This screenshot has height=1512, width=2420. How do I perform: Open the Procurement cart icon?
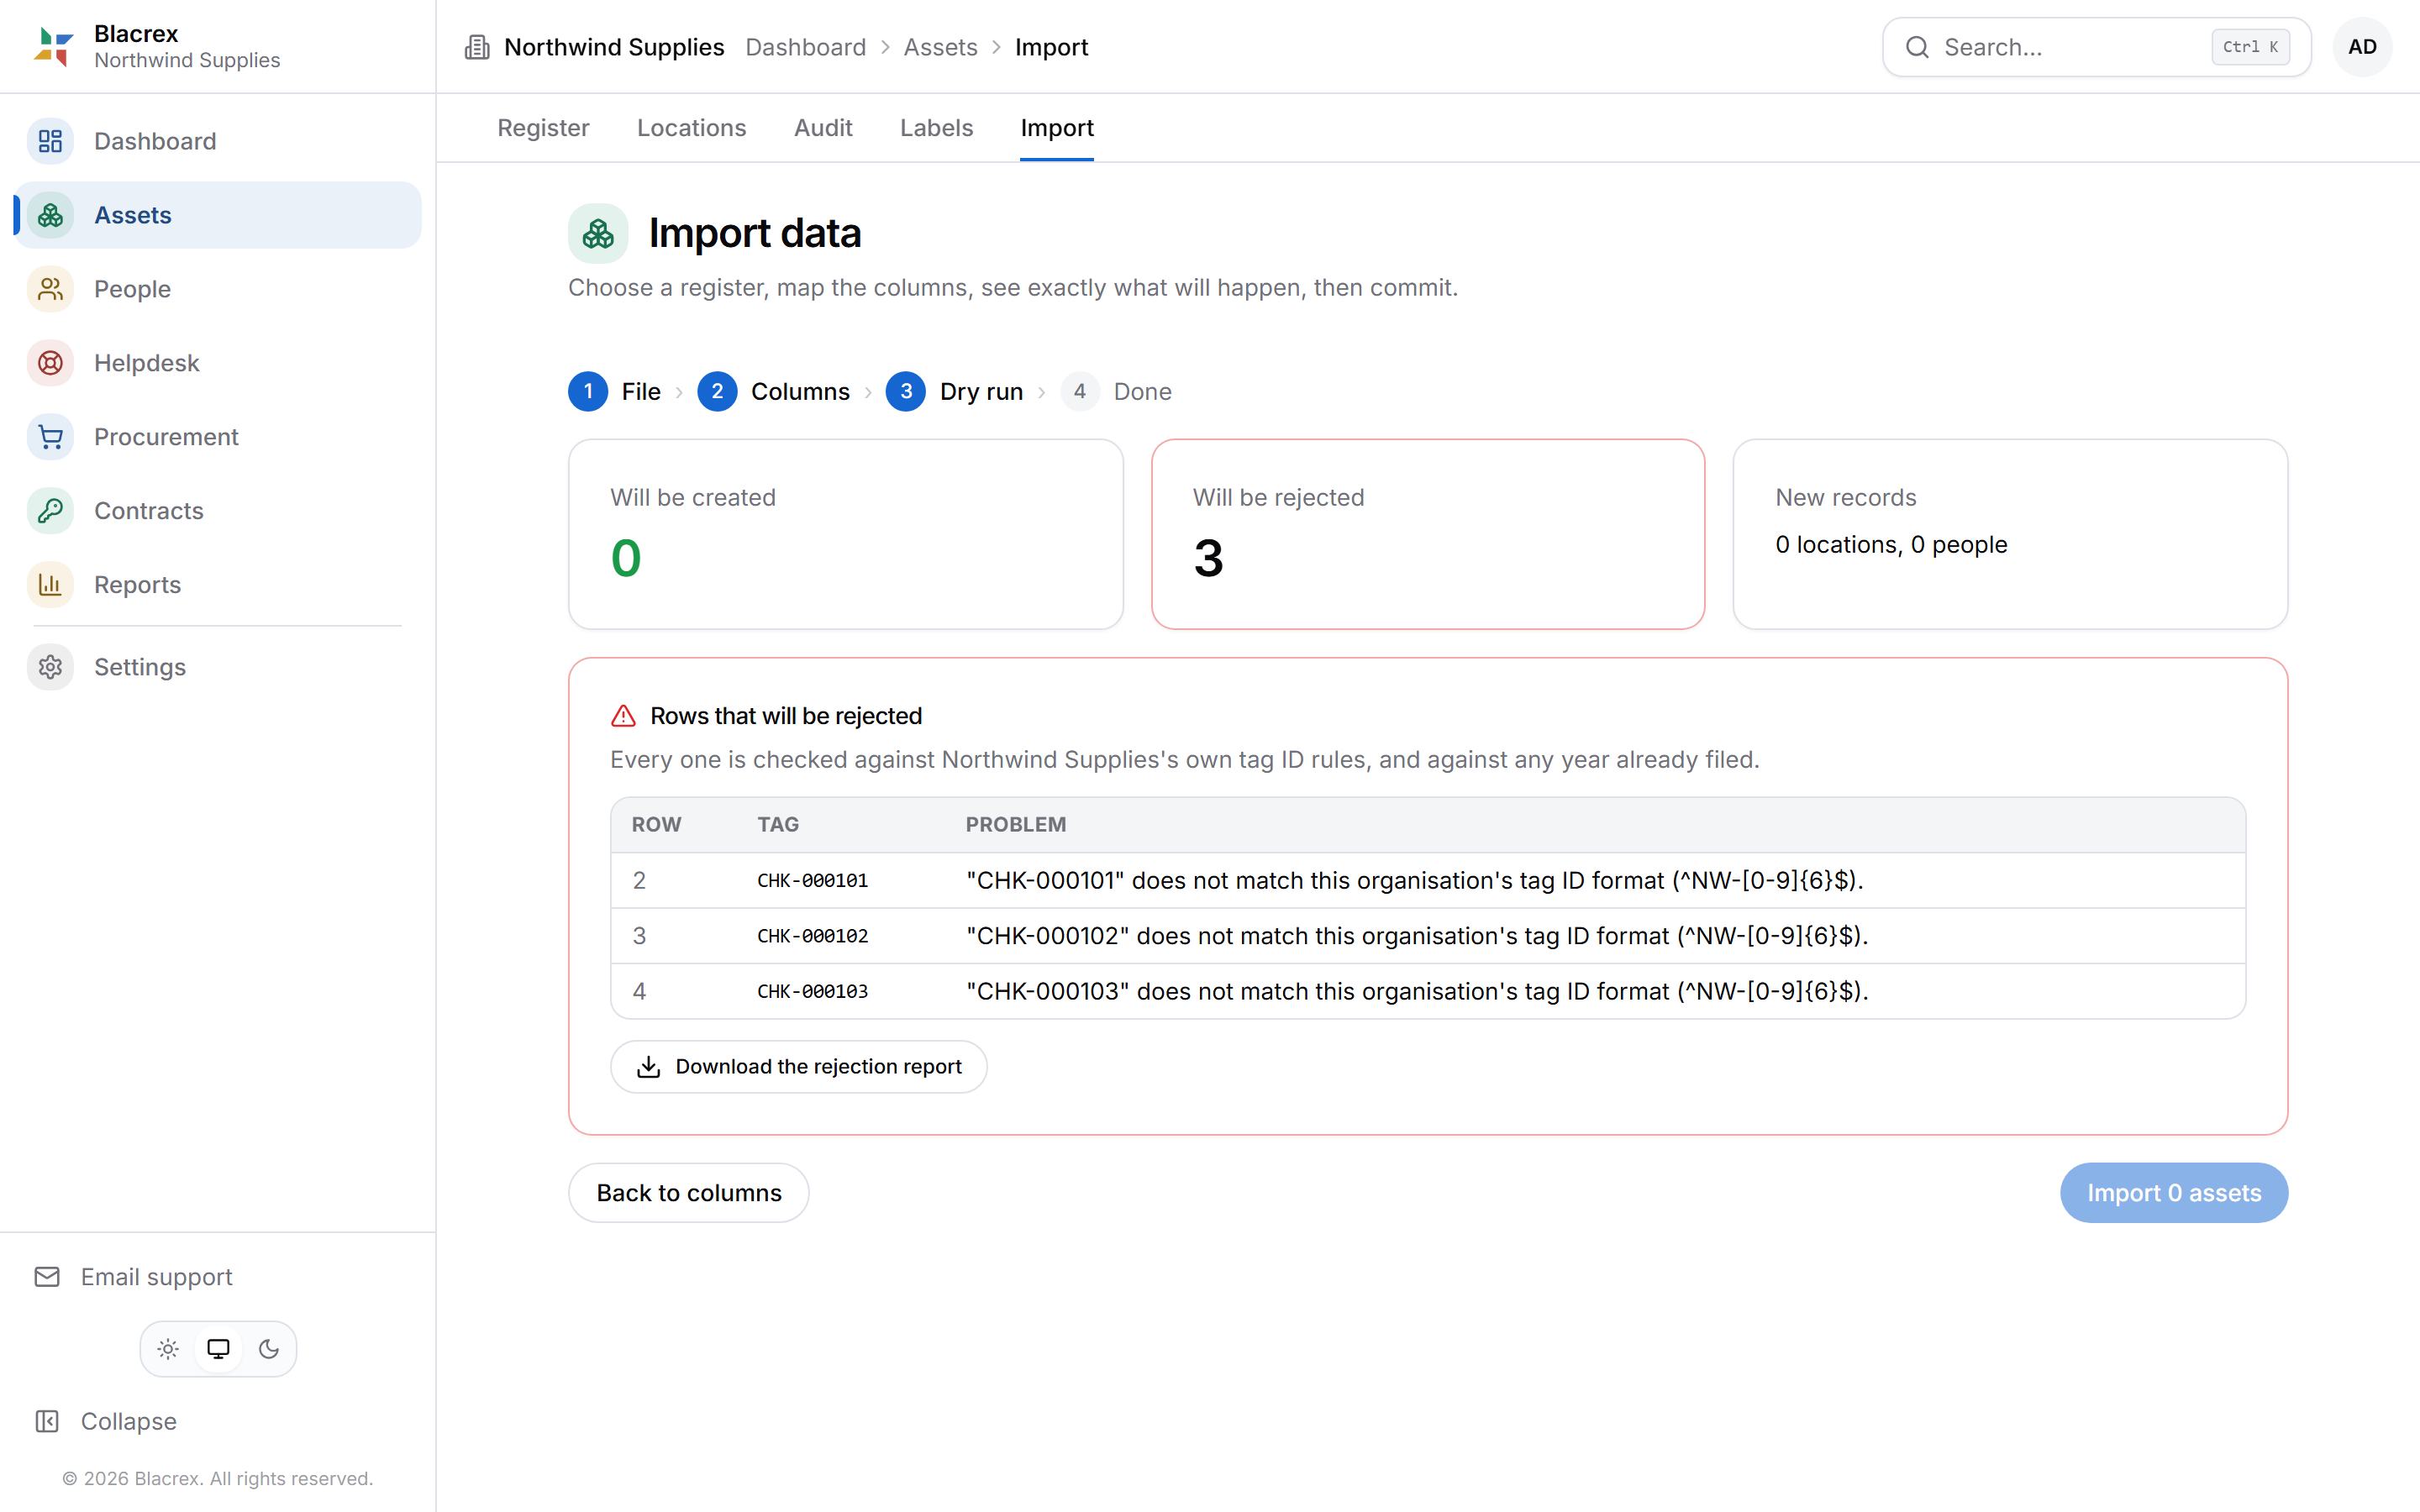[50, 437]
